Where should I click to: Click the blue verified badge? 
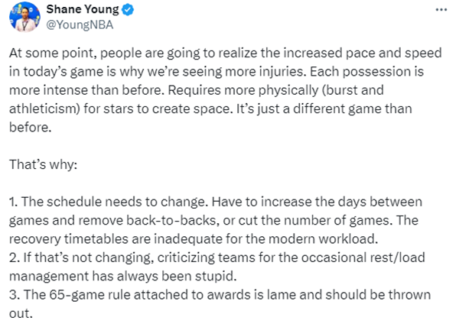[x=125, y=10]
